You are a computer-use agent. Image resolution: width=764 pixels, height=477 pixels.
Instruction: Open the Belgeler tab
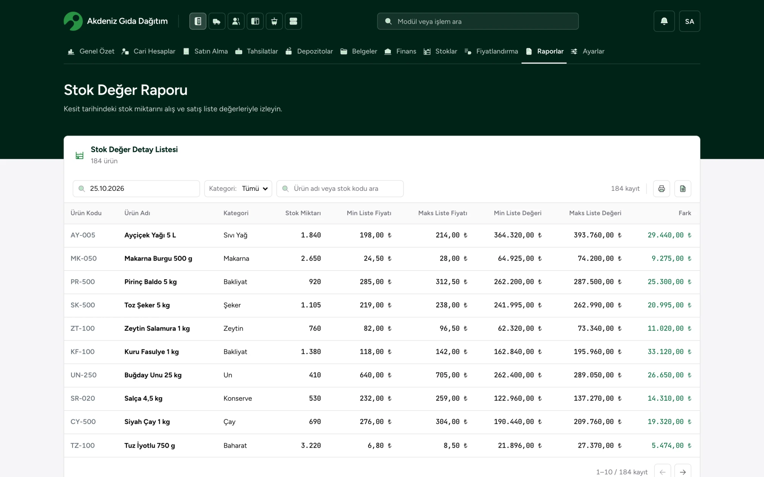pos(359,51)
